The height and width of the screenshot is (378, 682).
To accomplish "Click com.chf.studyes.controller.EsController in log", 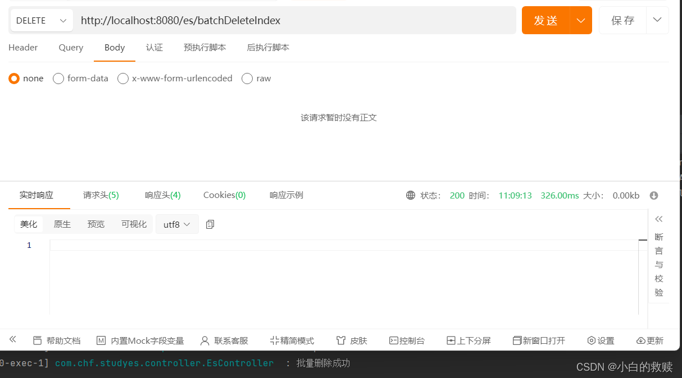I will click(164, 363).
